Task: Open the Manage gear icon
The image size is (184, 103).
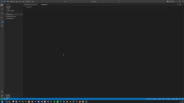Action: tap(2, 96)
